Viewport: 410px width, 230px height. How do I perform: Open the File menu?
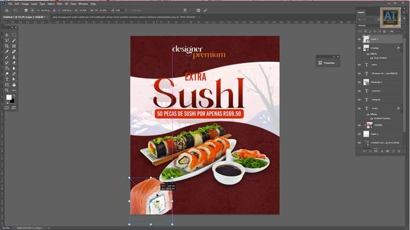point(10,4)
